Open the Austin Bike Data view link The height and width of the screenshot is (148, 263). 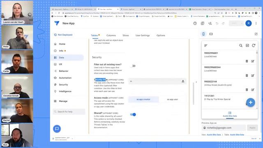coord(214,135)
